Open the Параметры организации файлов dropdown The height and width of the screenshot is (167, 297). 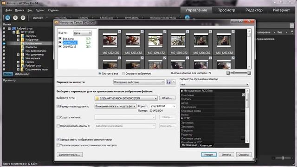(x=214, y=84)
